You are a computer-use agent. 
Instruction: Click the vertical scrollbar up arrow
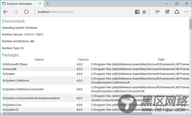coord(190,18)
